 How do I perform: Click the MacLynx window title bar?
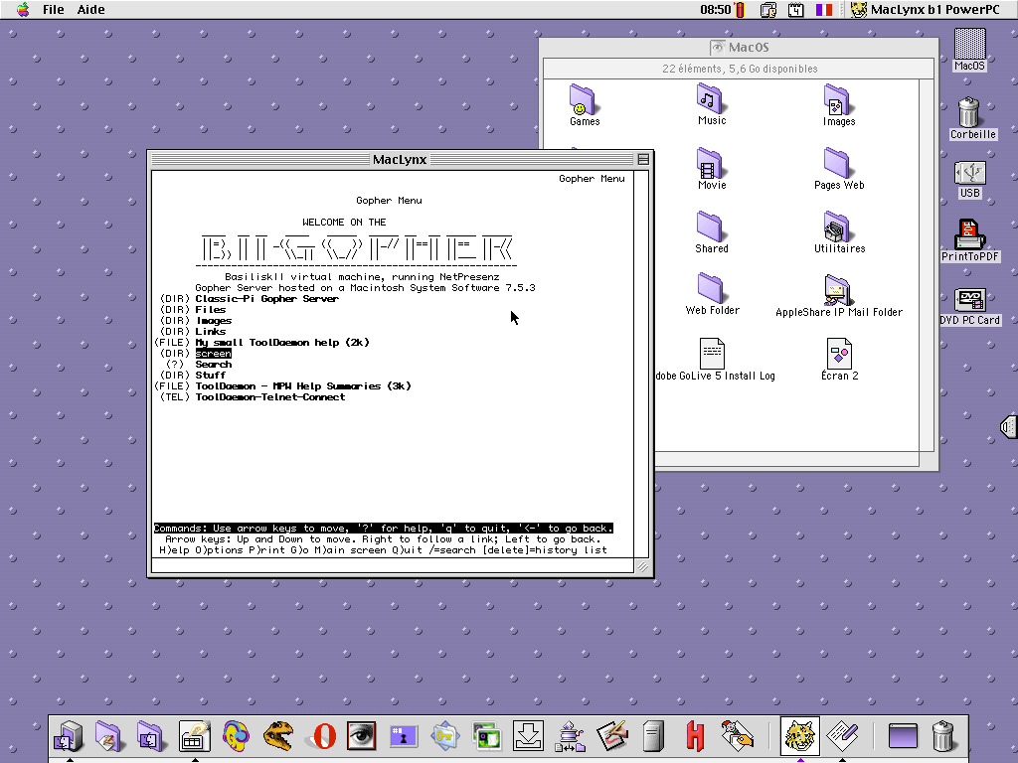400,159
